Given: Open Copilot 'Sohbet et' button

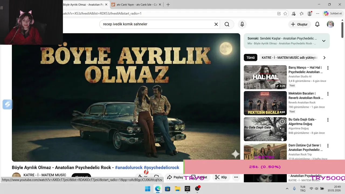Looking at the screenshot, I should click(x=333, y=13).
